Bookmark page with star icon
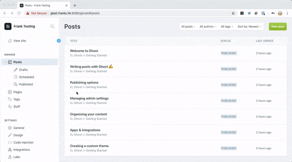Image resolution: width=292 pixels, height=162 pixels. click(233, 13)
